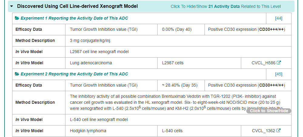Open reference [44] link
The width and height of the screenshot is (303, 137).
[278, 18]
